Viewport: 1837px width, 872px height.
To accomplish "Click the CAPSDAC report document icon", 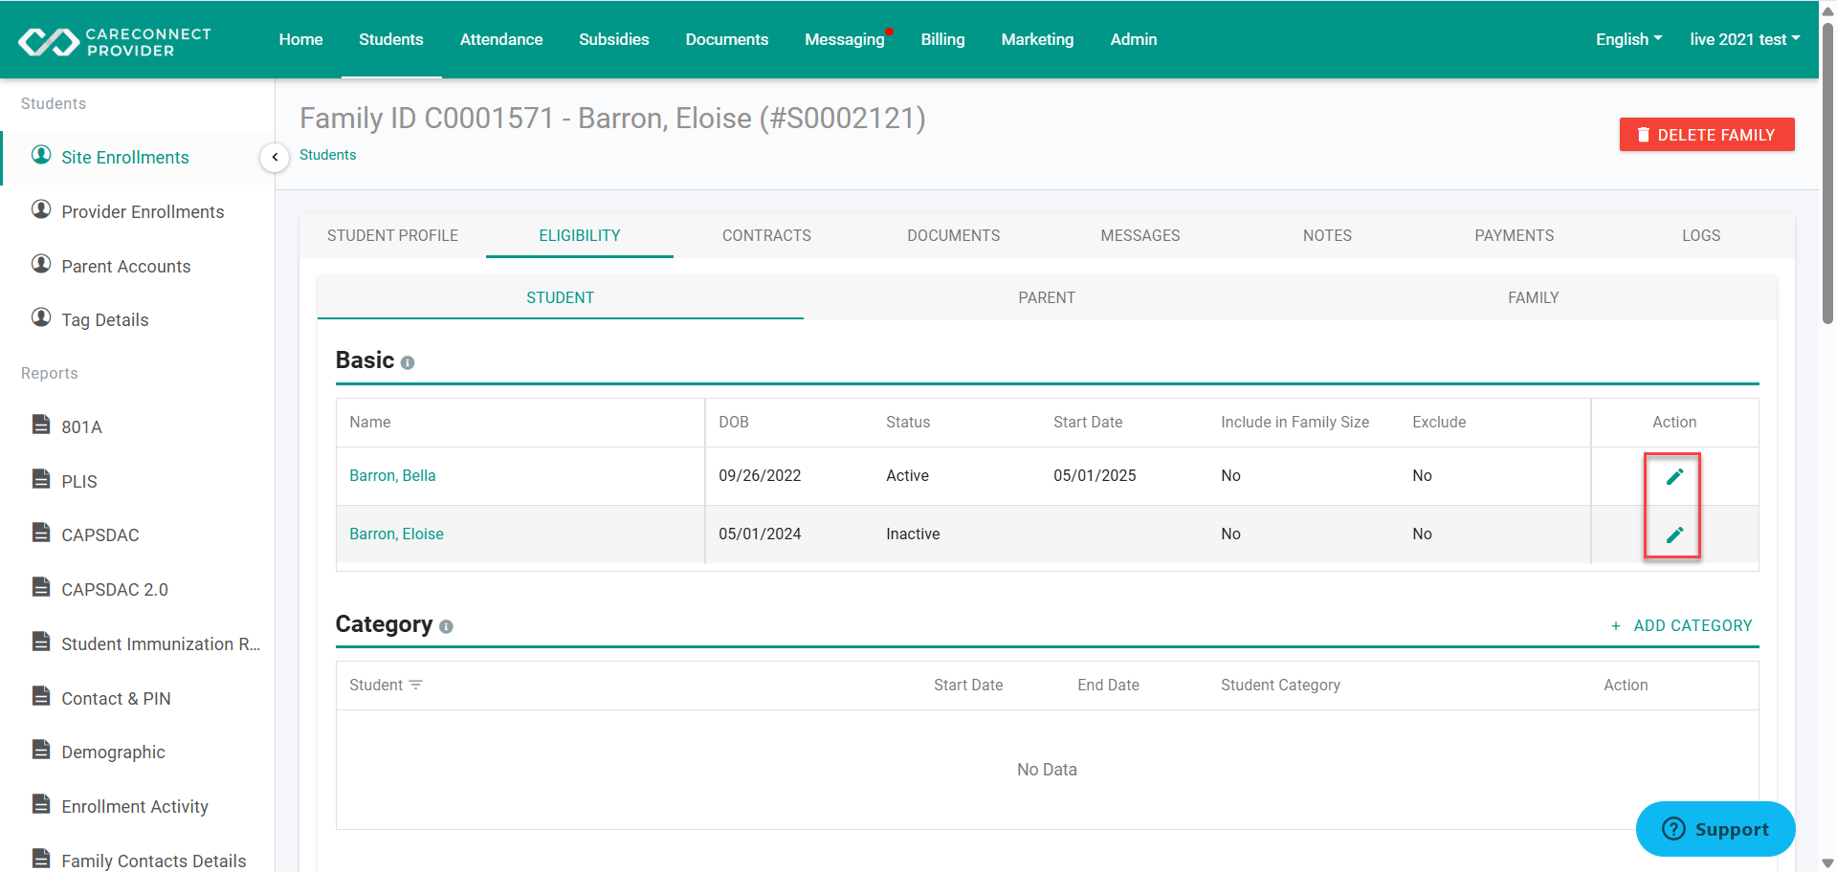I will point(41,533).
